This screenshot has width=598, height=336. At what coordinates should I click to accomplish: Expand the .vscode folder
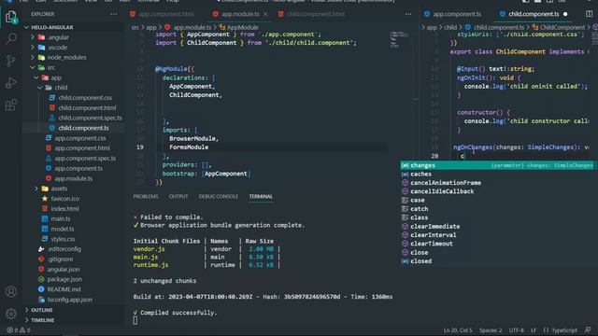(x=33, y=48)
